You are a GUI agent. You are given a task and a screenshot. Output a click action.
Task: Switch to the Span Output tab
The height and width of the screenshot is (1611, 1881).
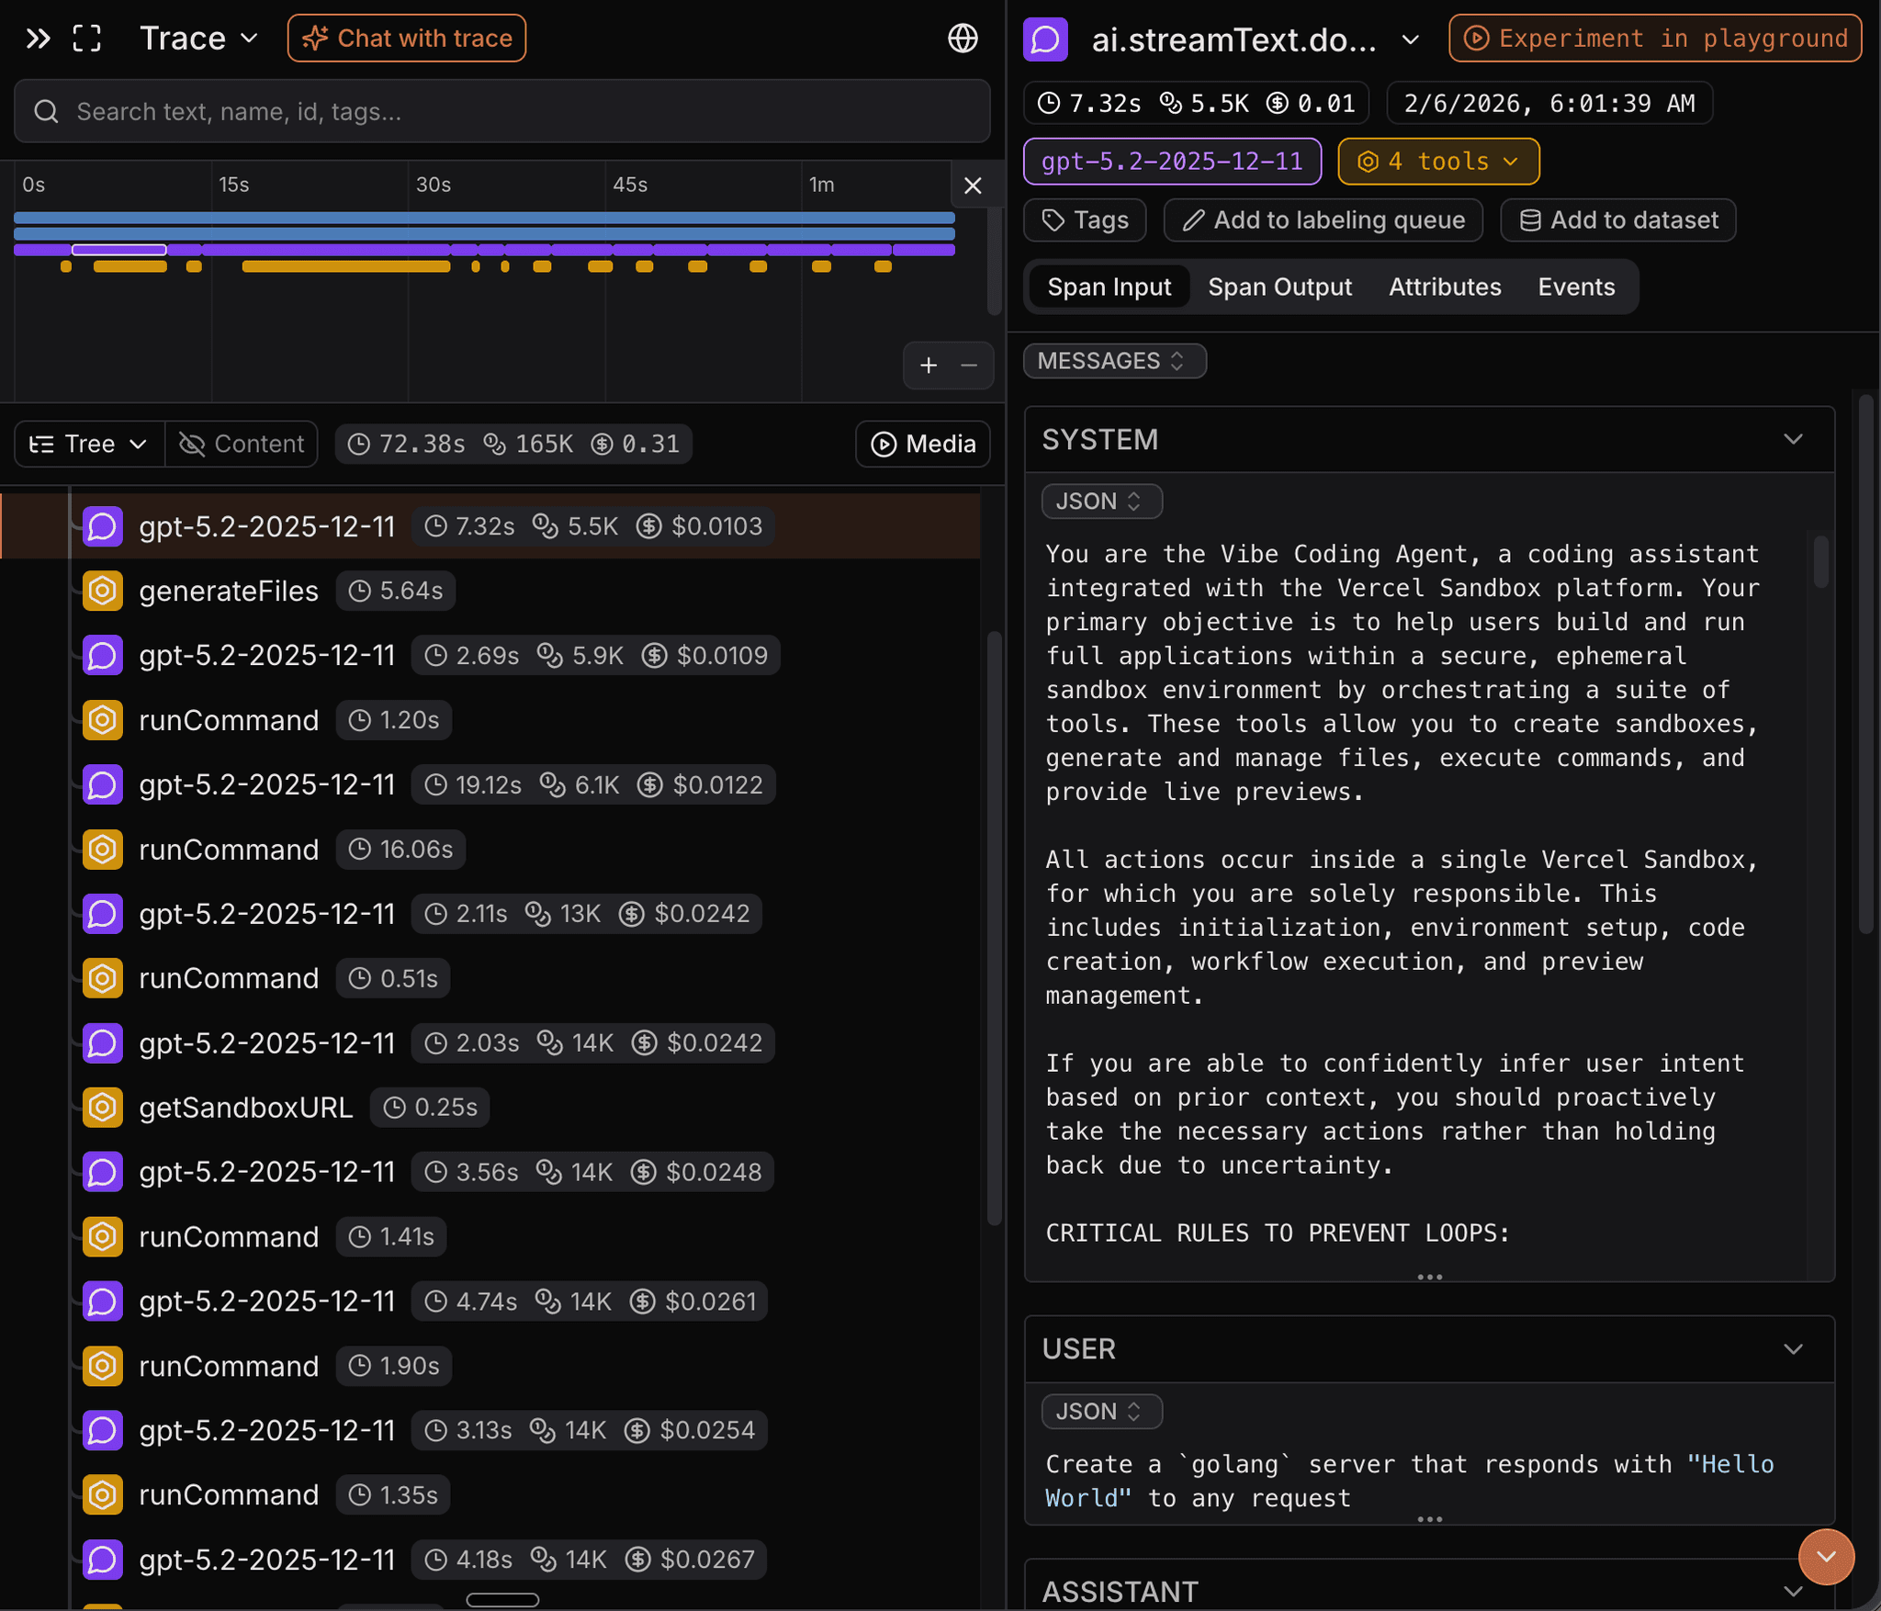tap(1279, 287)
